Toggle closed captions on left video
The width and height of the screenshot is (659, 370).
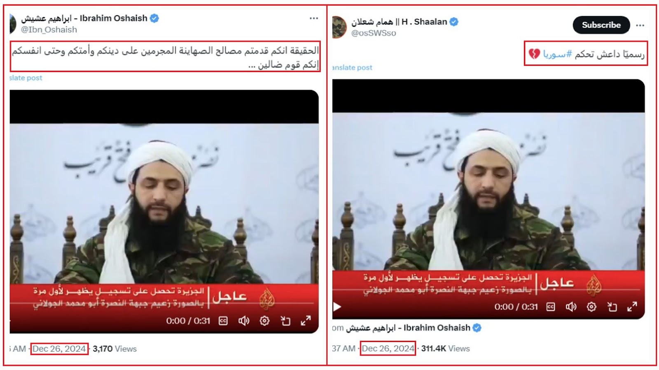click(223, 321)
